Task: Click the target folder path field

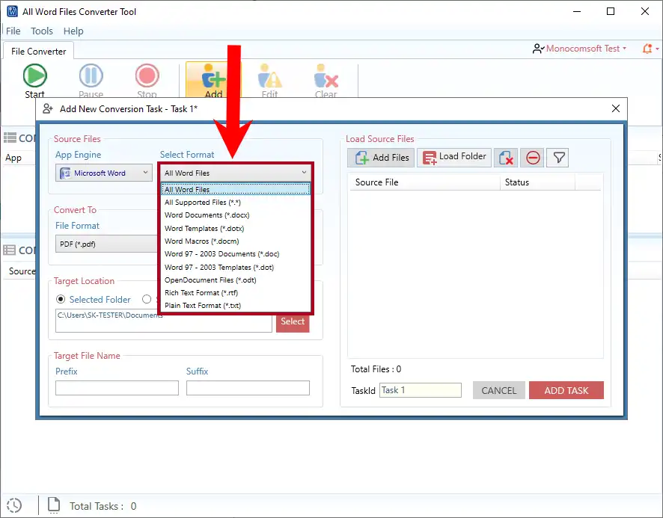Action: click(x=164, y=321)
